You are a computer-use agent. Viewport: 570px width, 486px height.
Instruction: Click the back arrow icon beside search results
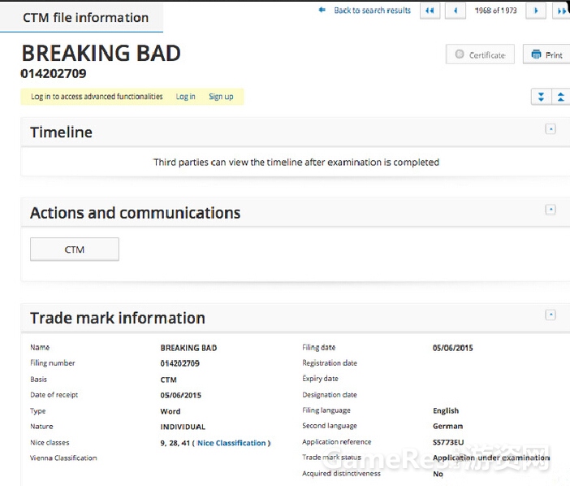(322, 11)
